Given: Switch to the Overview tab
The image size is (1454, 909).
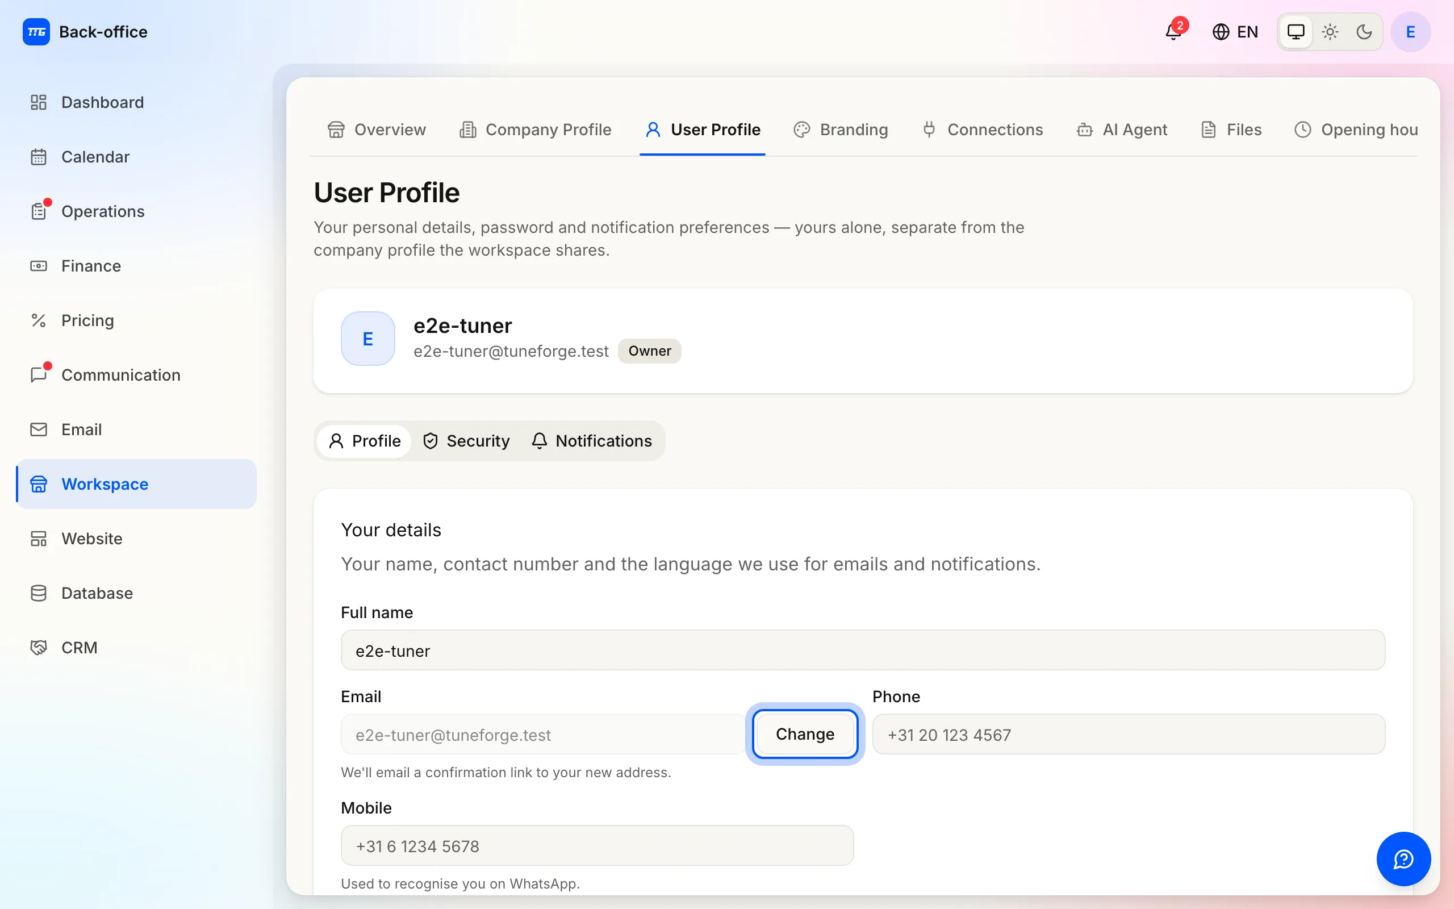Looking at the screenshot, I should [377, 130].
